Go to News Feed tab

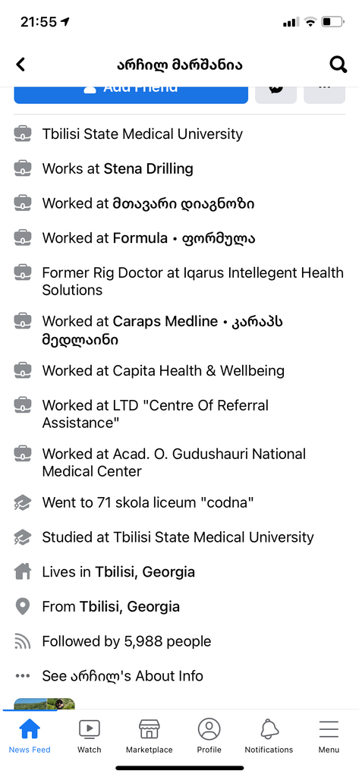[x=30, y=736]
